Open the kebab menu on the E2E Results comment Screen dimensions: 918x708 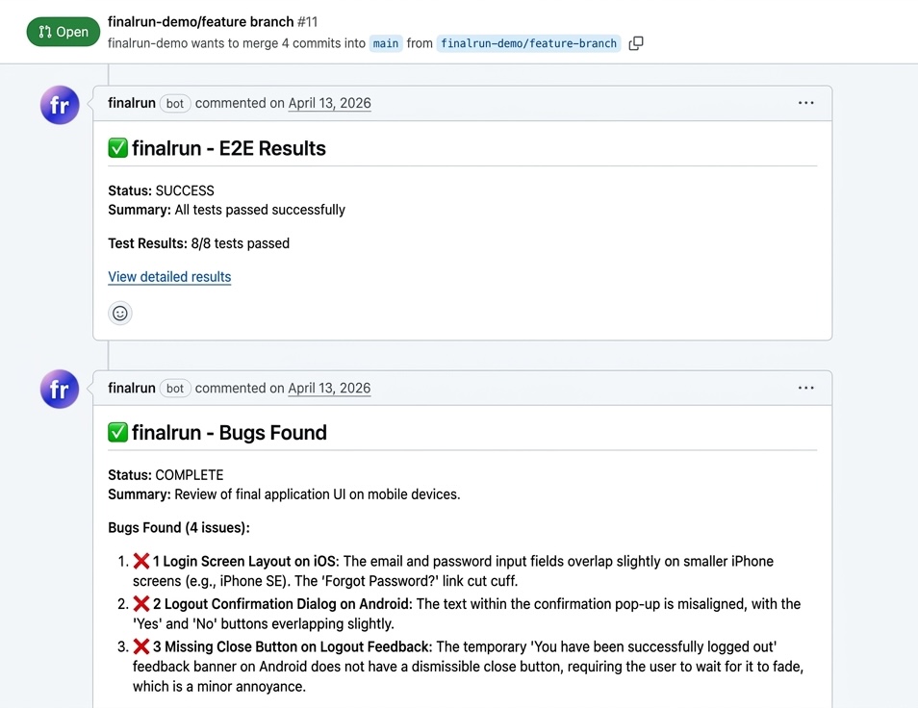(805, 103)
